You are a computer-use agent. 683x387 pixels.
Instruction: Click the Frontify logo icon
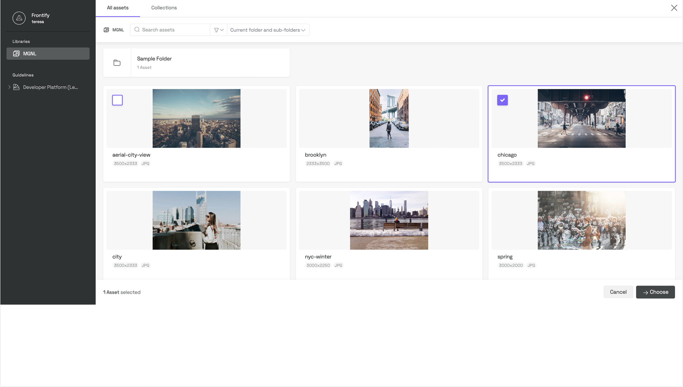19,18
